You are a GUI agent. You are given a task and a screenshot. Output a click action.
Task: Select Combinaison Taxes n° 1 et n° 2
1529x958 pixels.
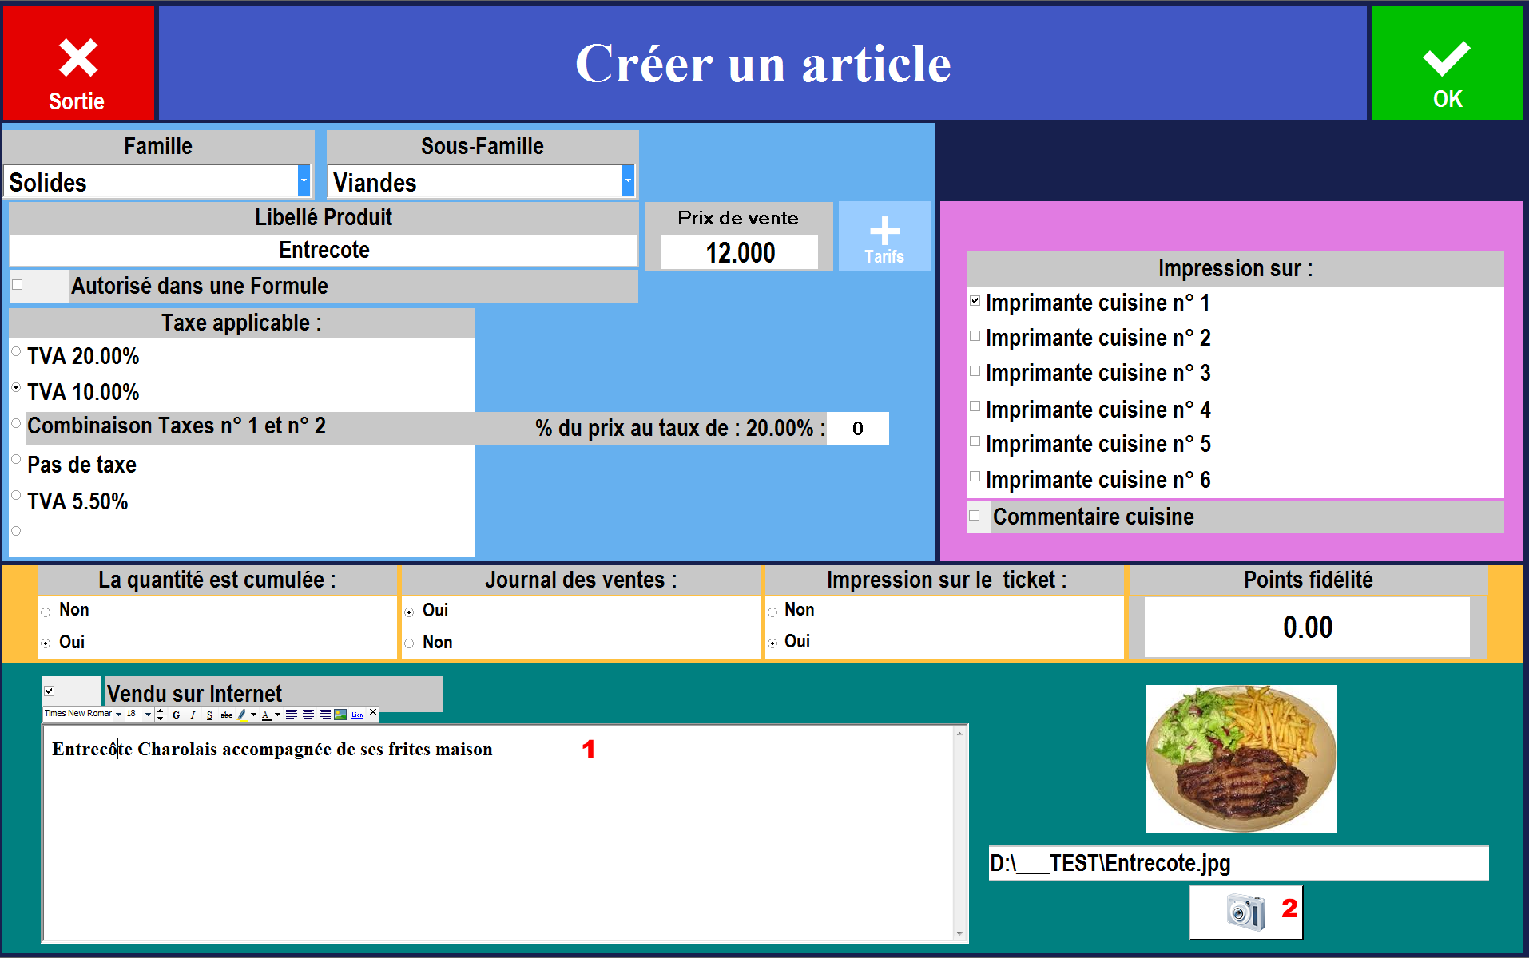pos(16,423)
